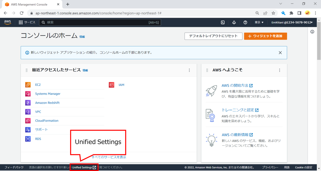Bookmark this page with the star icon

click(x=273, y=13)
